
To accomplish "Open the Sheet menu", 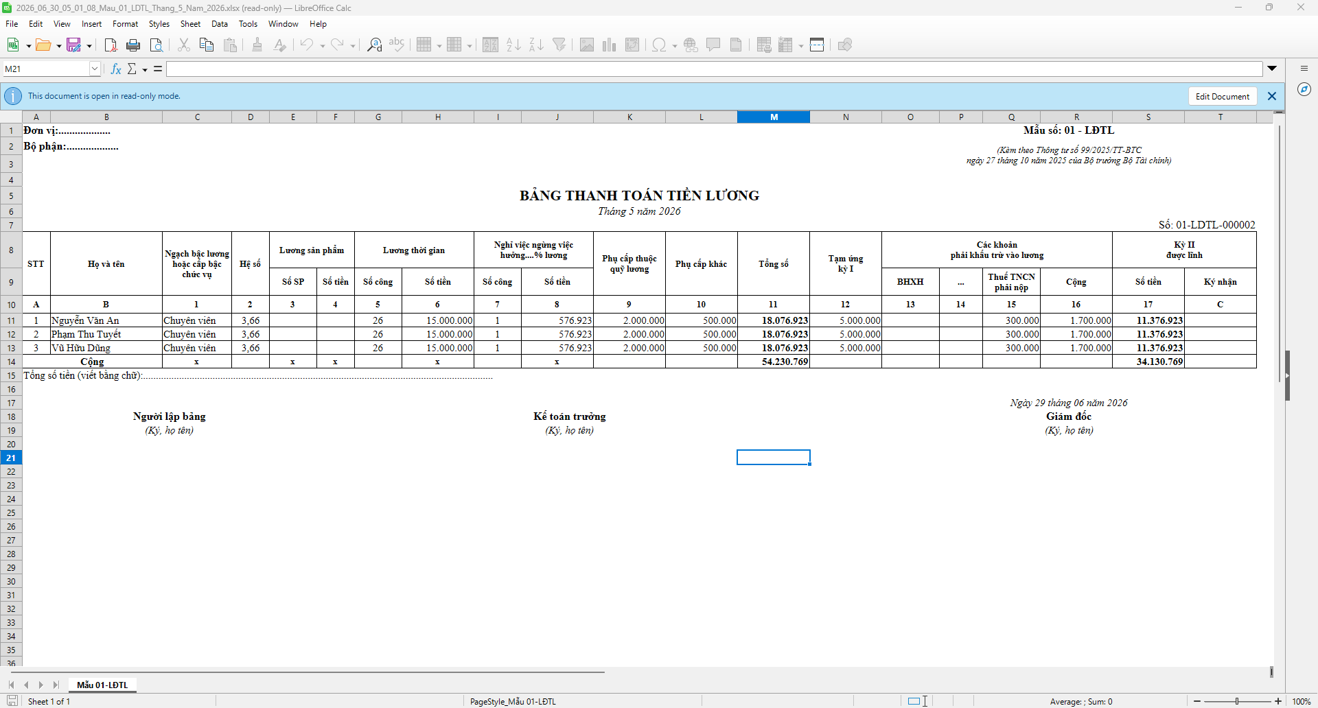I will point(190,24).
